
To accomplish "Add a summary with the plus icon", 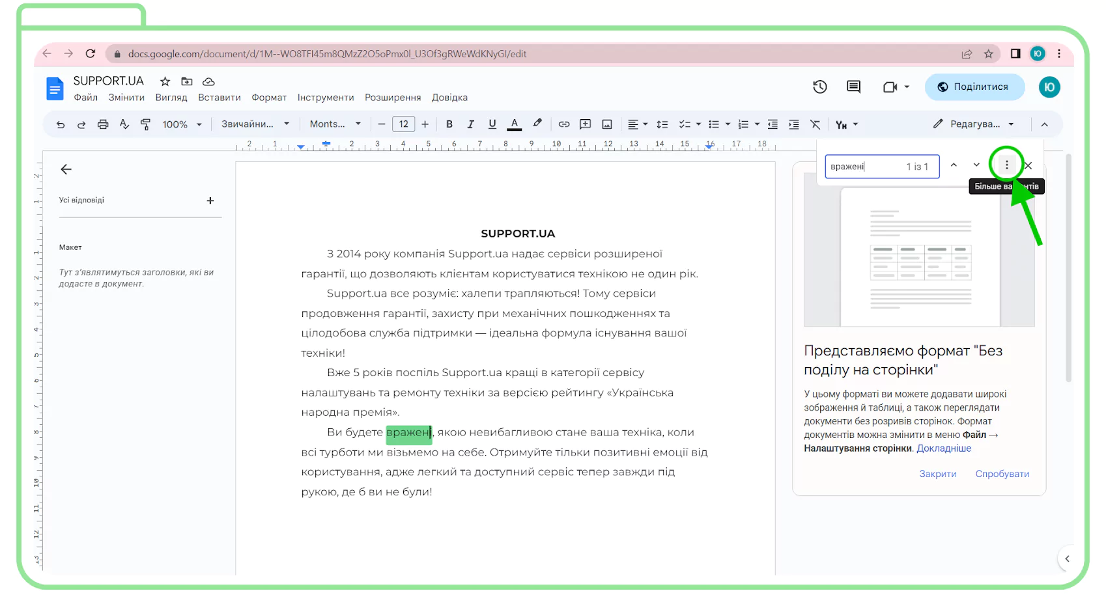I will click(x=210, y=200).
